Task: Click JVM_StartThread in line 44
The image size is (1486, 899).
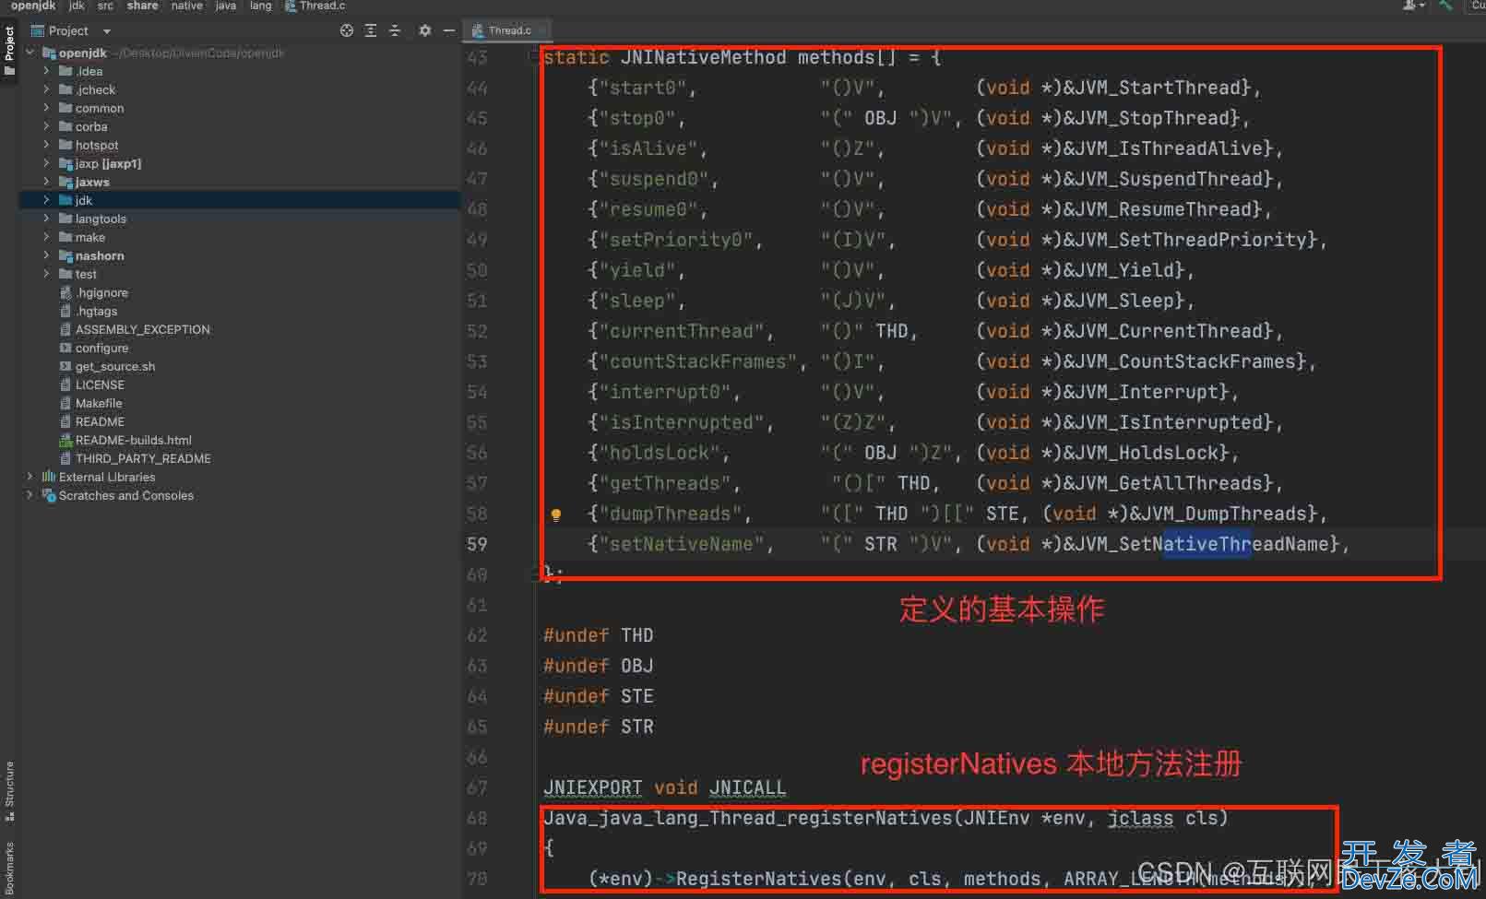Action: coord(1158,88)
